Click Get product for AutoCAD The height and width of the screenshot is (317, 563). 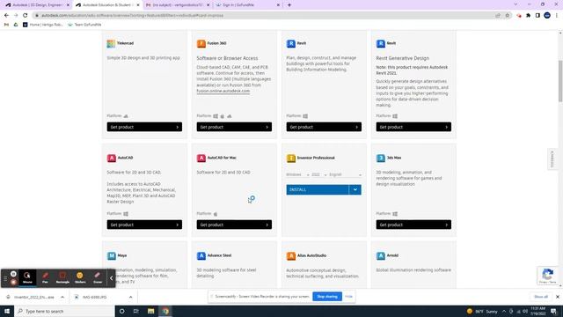click(144, 225)
